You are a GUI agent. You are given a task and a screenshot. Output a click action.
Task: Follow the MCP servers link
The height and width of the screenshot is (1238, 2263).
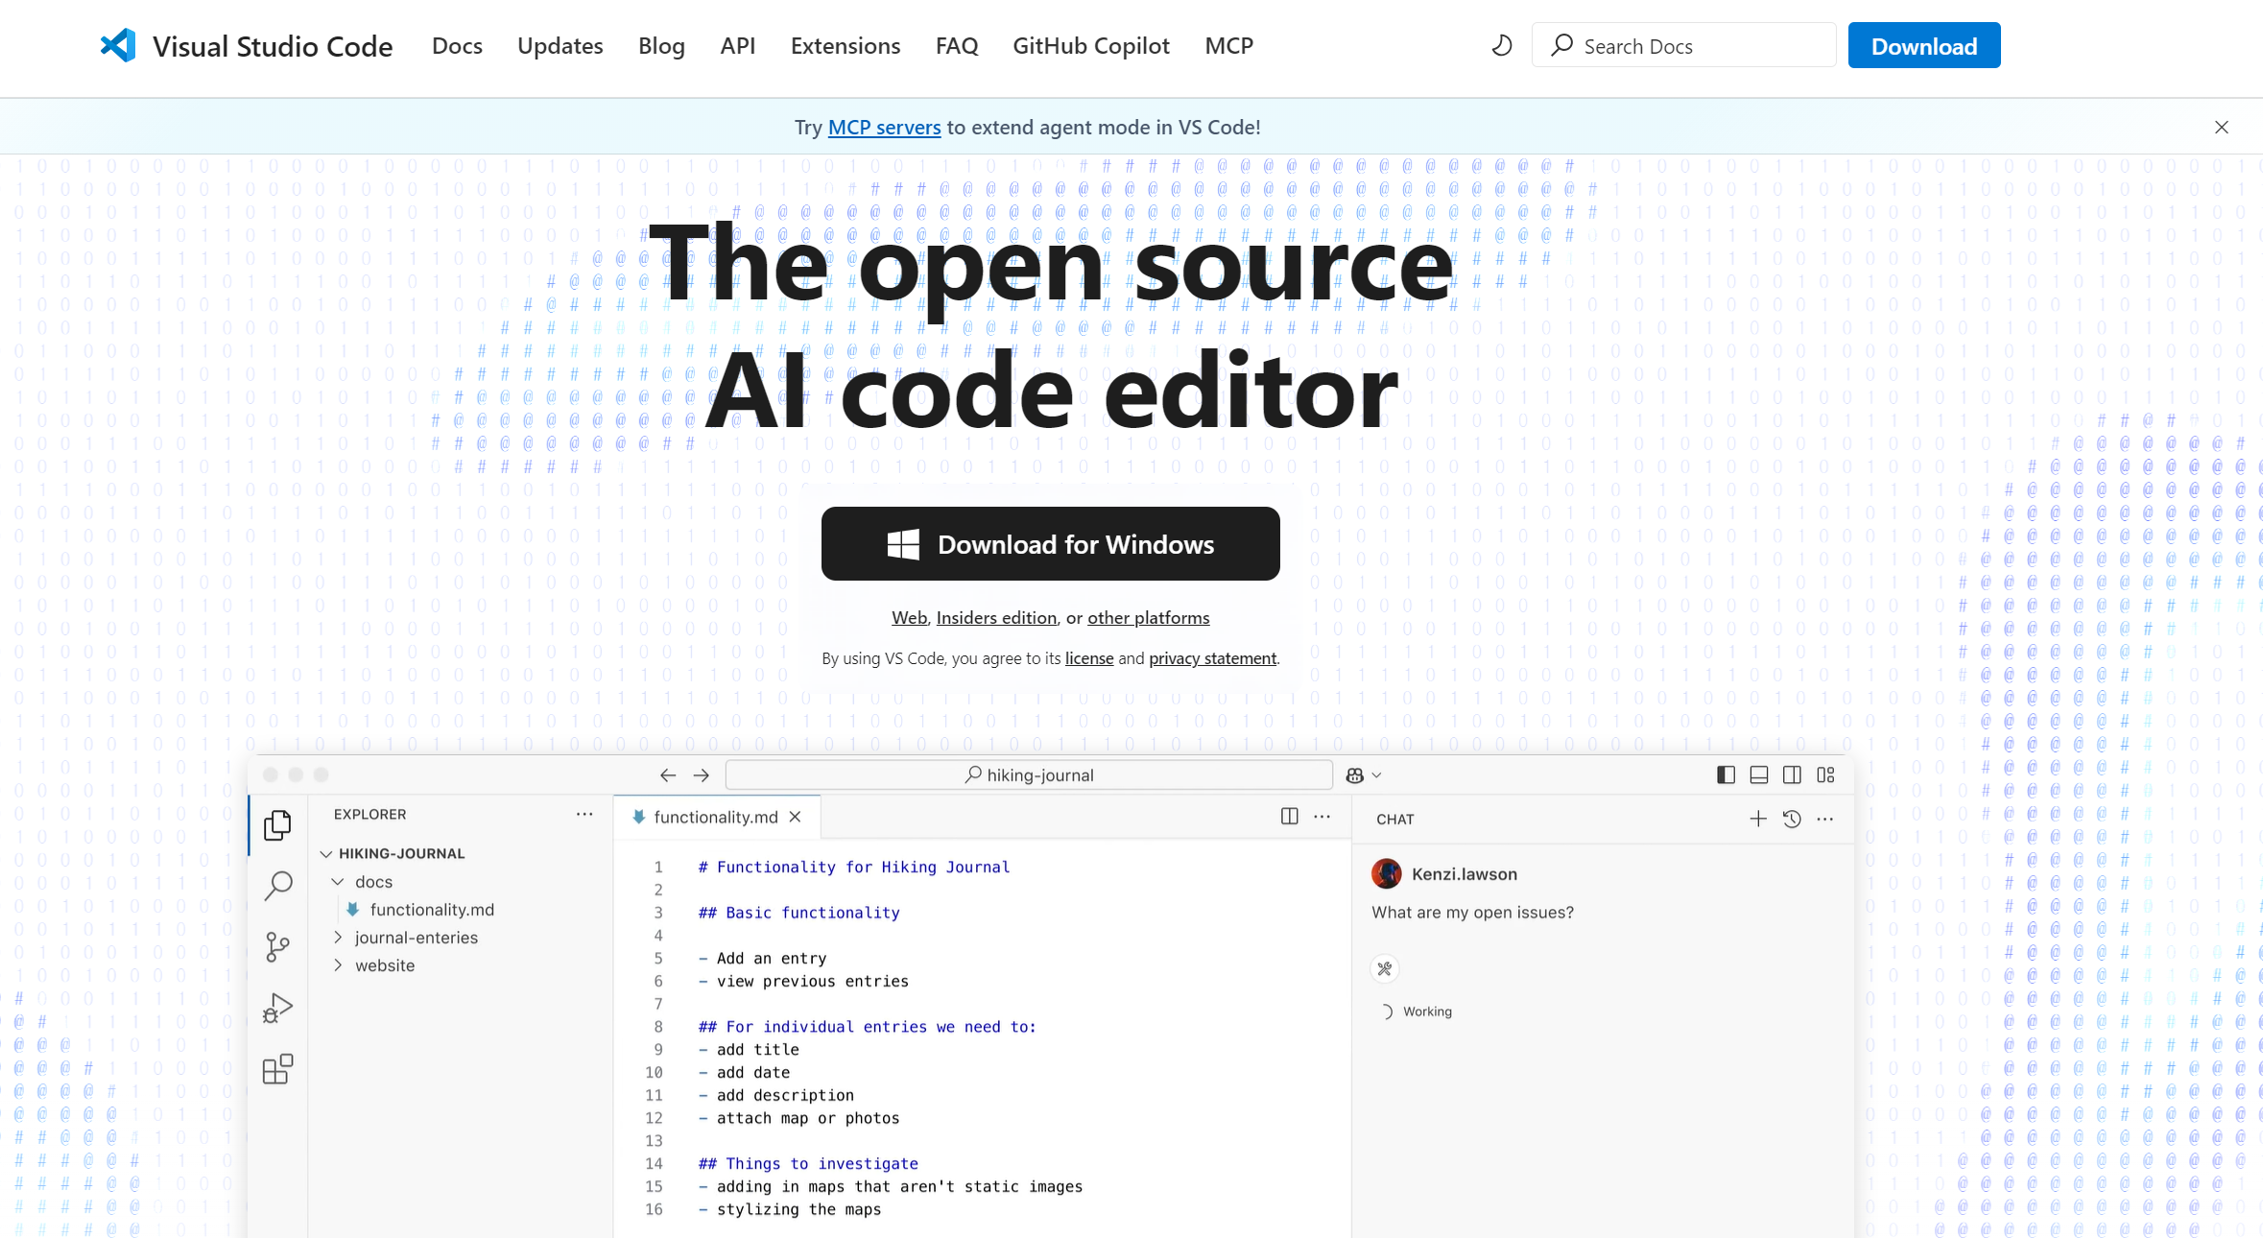[884, 127]
